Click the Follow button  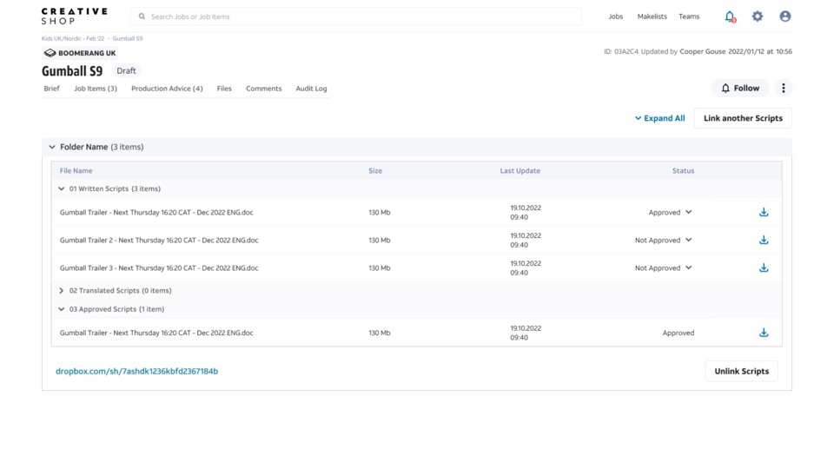pyautogui.click(x=740, y=89)
